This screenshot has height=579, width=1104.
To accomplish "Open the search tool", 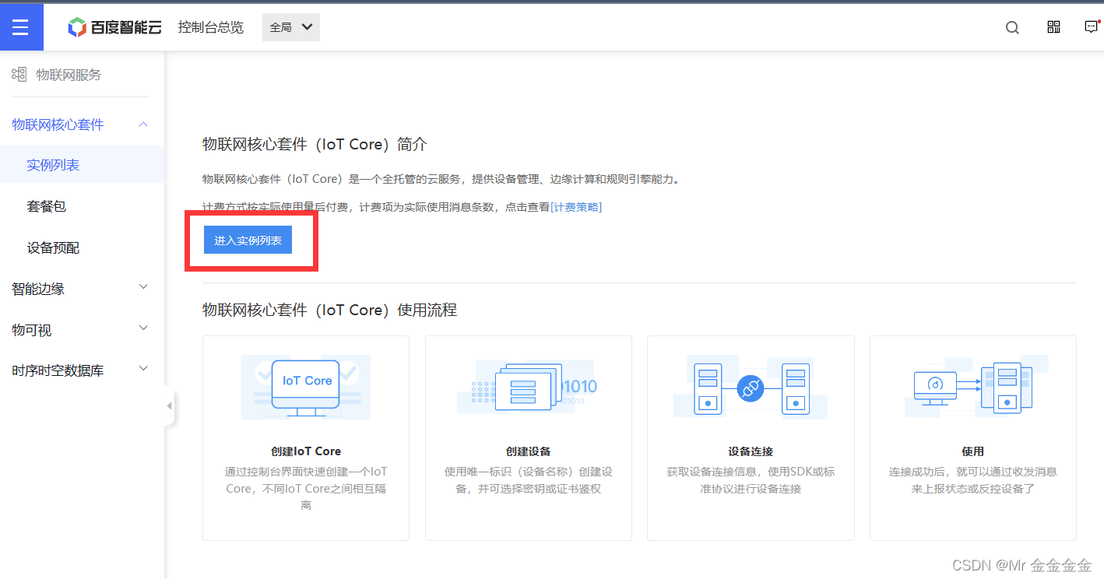I will [x=1011, y=27].
